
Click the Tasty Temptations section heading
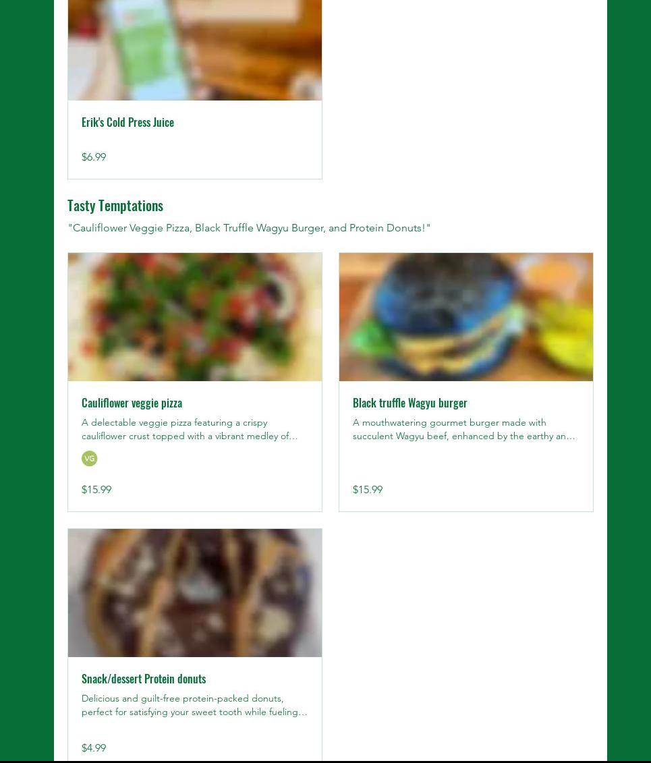[x=115, y=206]
